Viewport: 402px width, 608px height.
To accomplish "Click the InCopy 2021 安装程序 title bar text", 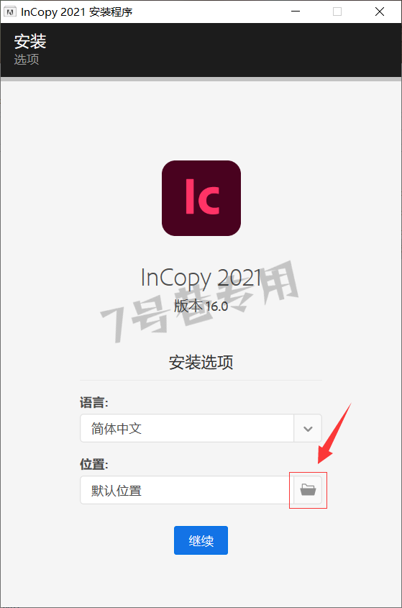I will click(77, 12).
